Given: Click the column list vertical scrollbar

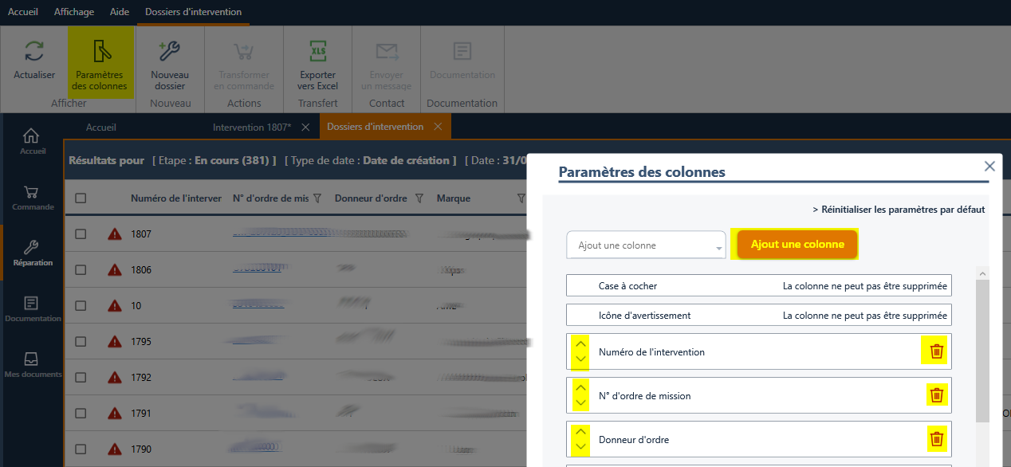Looking at the screenshot, I should 982,351.
